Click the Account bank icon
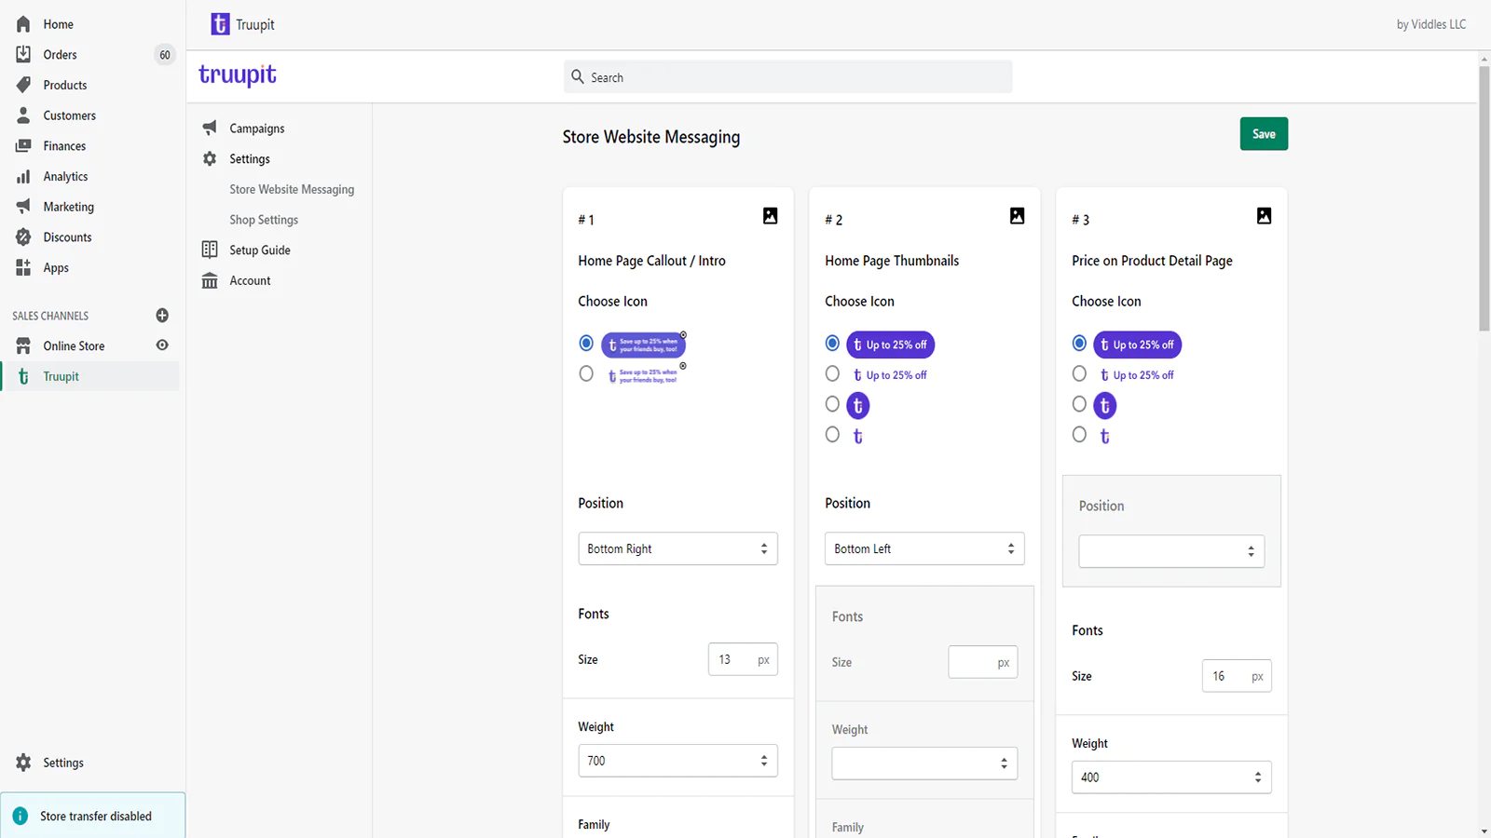 coord(210,280)
